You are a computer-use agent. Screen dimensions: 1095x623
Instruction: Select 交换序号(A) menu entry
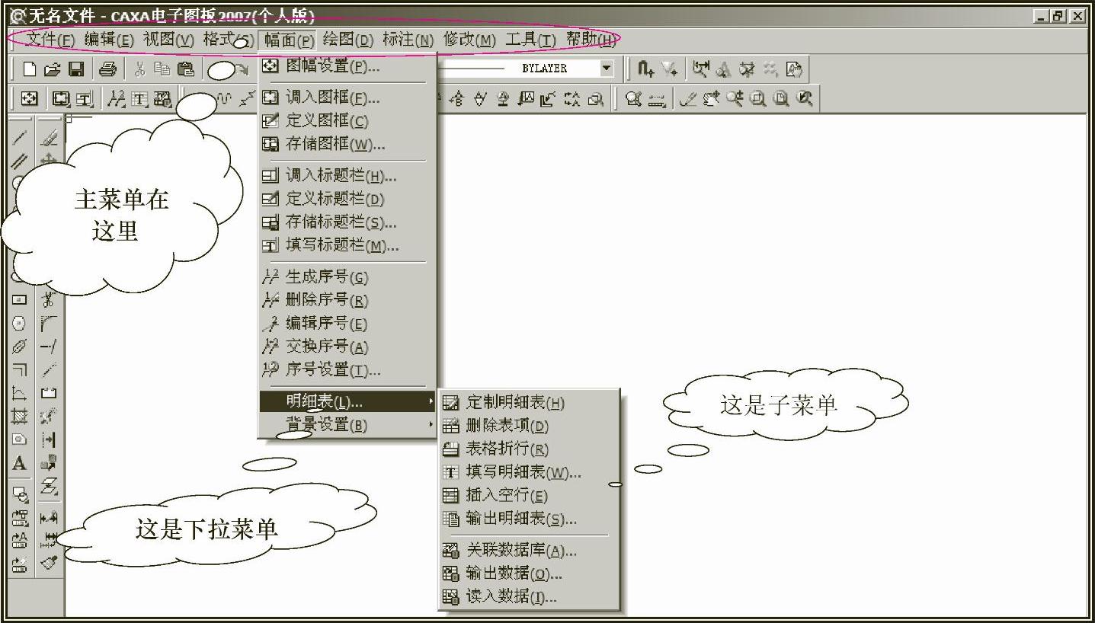point(347,347)
